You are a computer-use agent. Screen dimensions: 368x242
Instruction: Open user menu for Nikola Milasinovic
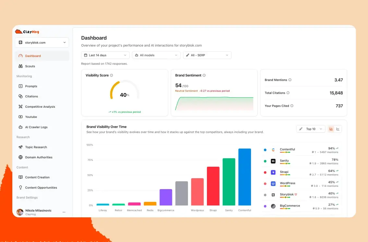[64, 212]
